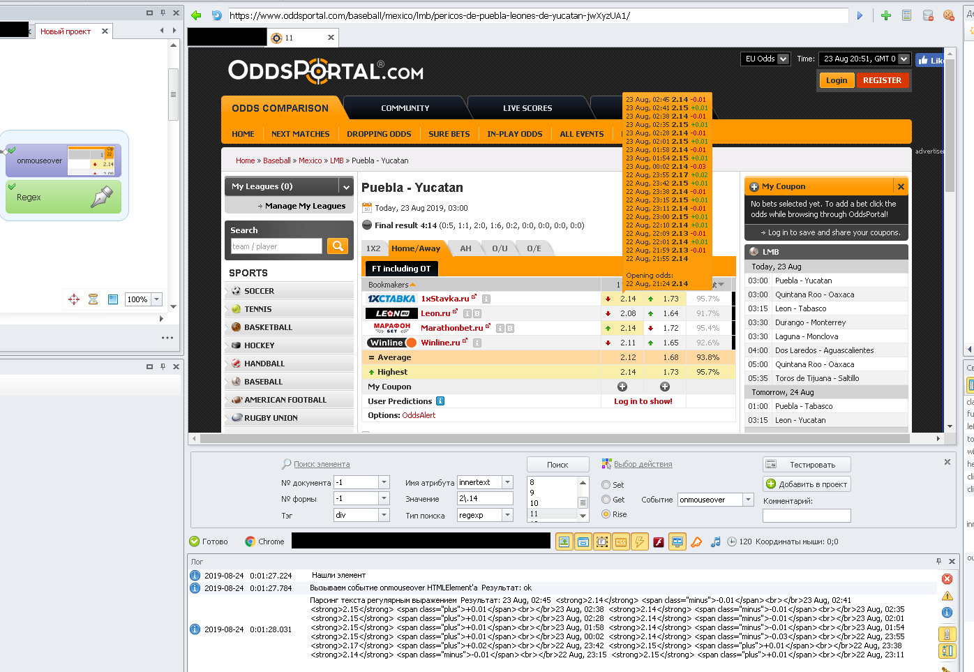The height and width of the screenshot is (672, 974).
Task: Select the Rise action radio button
Action: (606, 514)
